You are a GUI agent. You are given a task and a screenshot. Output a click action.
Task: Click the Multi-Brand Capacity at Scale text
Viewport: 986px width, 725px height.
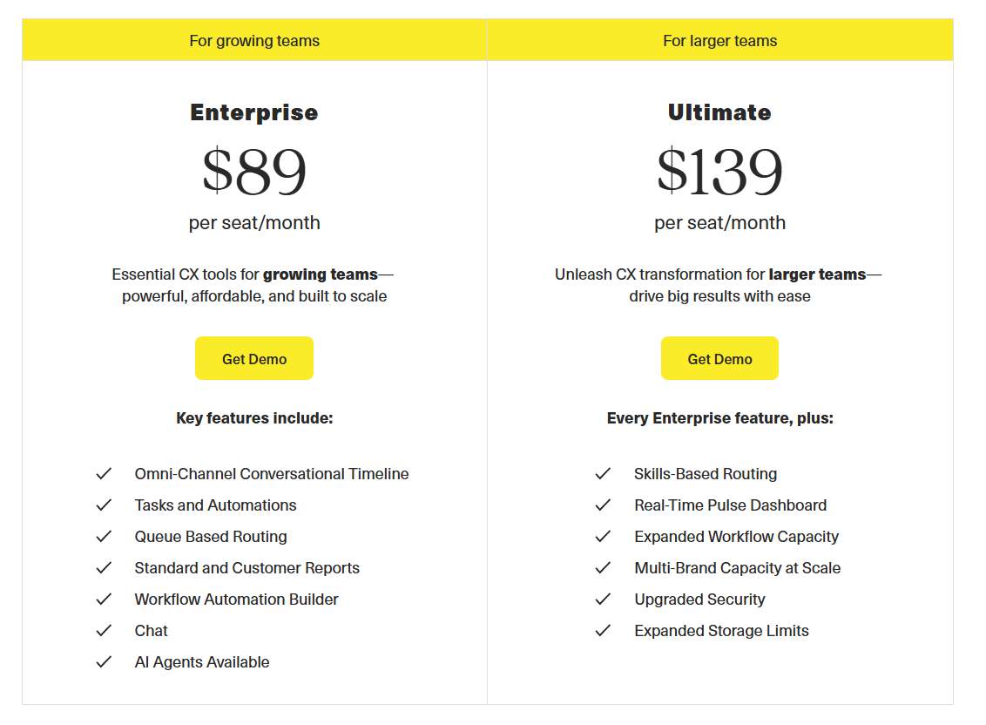(738, 568)
